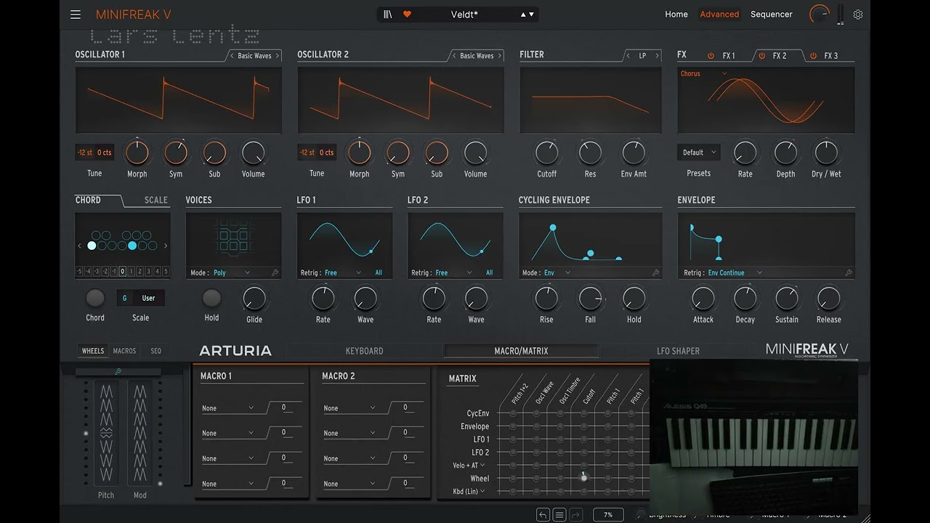The height and width of the screenshot is (523, 930).
Task: Click the Oscillator 1 semitone tune value
Action: coord(85,153)
